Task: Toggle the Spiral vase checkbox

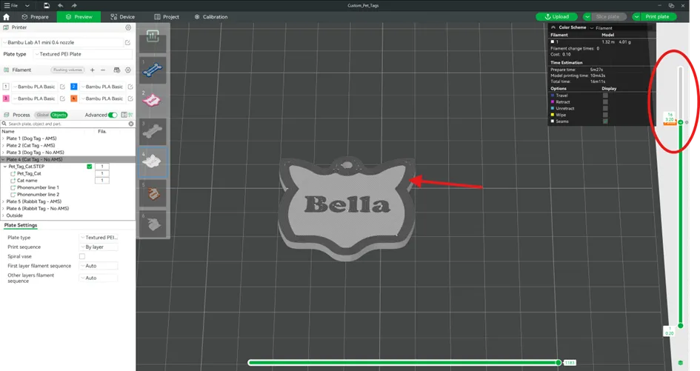Action: point(82,256)
